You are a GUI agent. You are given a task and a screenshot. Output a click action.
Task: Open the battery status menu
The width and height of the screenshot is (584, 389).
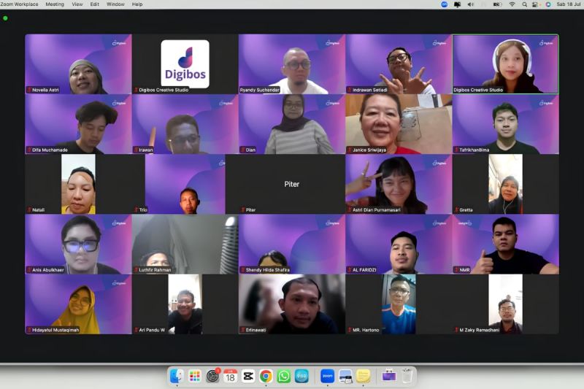pos(497,4)
